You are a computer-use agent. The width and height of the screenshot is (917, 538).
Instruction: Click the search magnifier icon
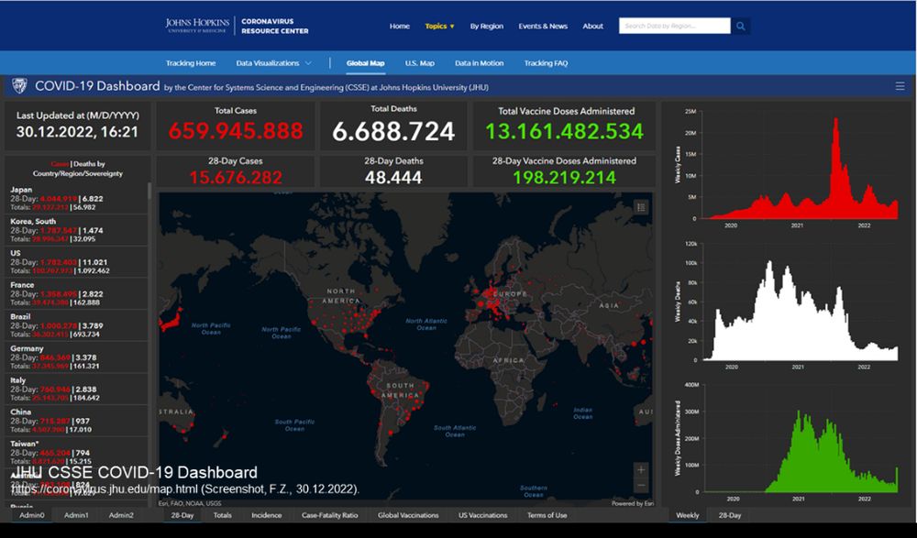(x=740, y=27)
